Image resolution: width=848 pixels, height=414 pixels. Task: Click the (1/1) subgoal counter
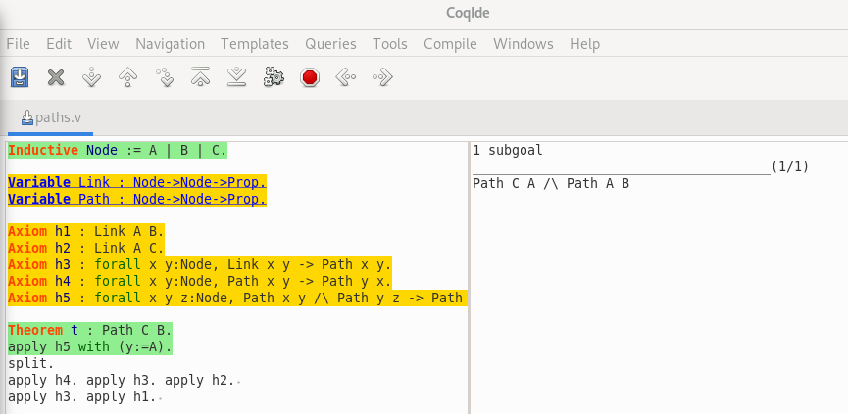pos(790,166)
